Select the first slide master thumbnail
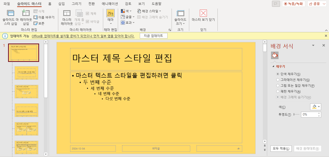Image resolution: width=329 pixels, height=157 pixels. (x=24, y=53)
